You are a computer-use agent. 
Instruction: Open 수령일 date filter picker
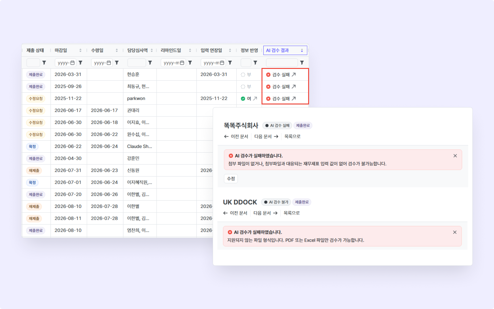(109, 63)
